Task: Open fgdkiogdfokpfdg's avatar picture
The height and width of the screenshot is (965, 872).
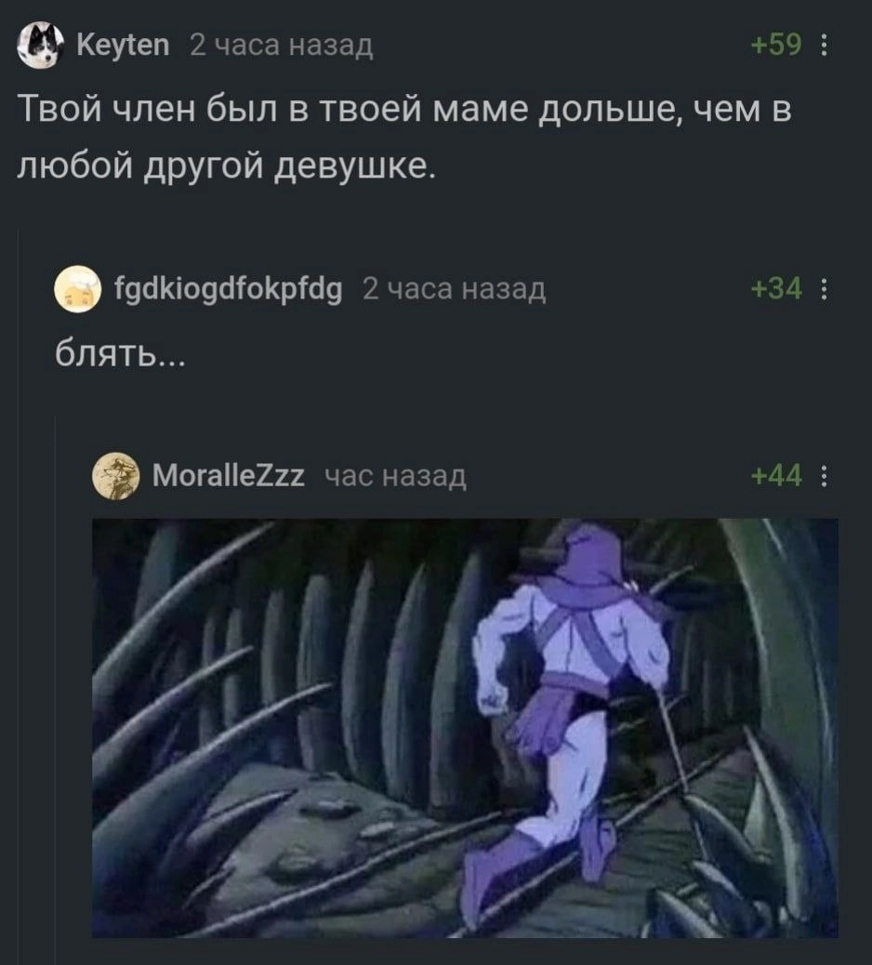Action: (77, 288)
